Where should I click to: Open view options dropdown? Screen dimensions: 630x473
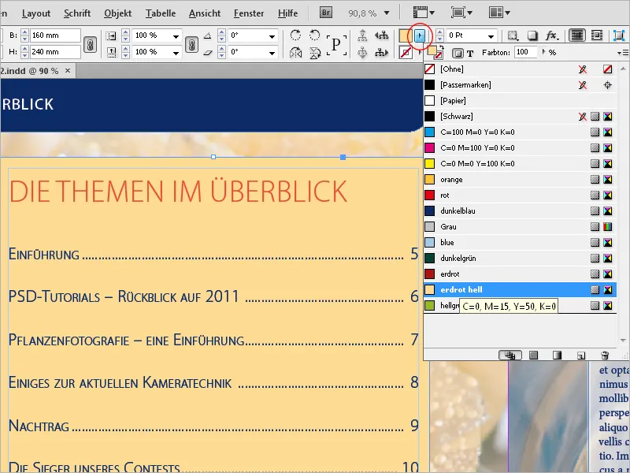pos(424,13)
